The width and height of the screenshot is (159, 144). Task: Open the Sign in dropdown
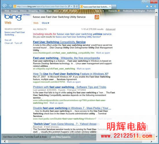pyautogui.click(x=99, y=11)
